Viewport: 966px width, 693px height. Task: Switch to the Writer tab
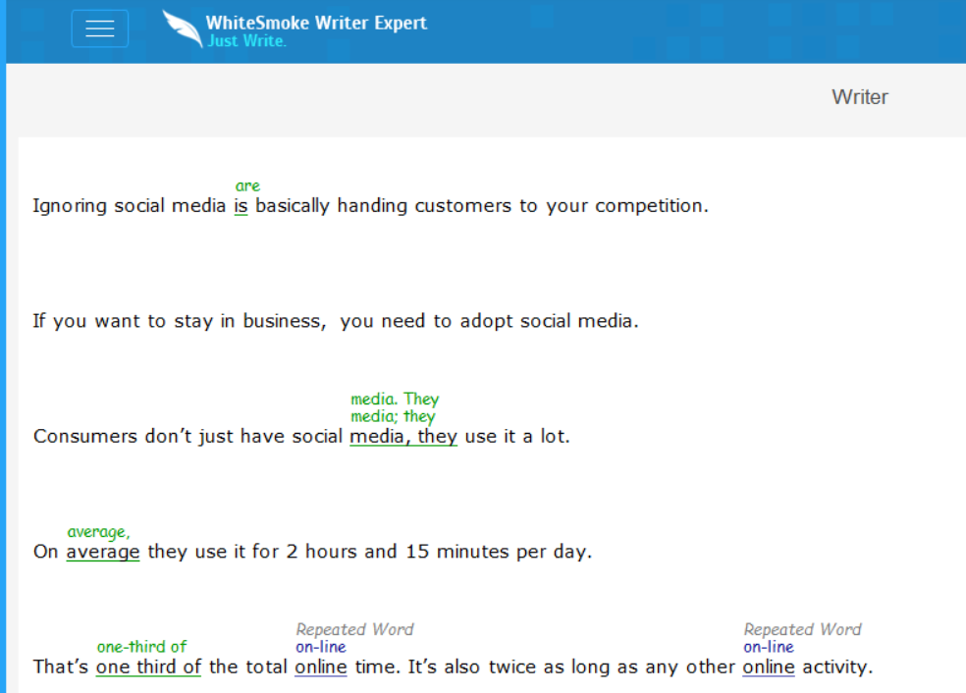(859, 97)
